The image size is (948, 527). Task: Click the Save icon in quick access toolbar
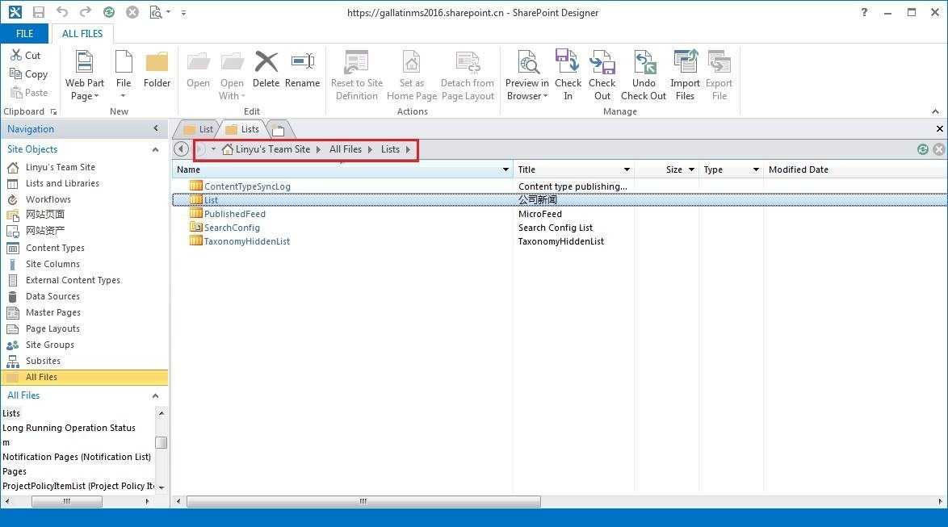(39, 12)
